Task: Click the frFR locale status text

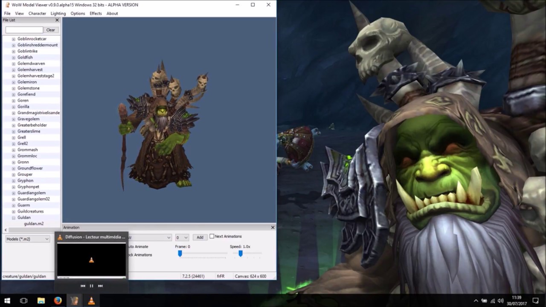Action: [221, 276]
